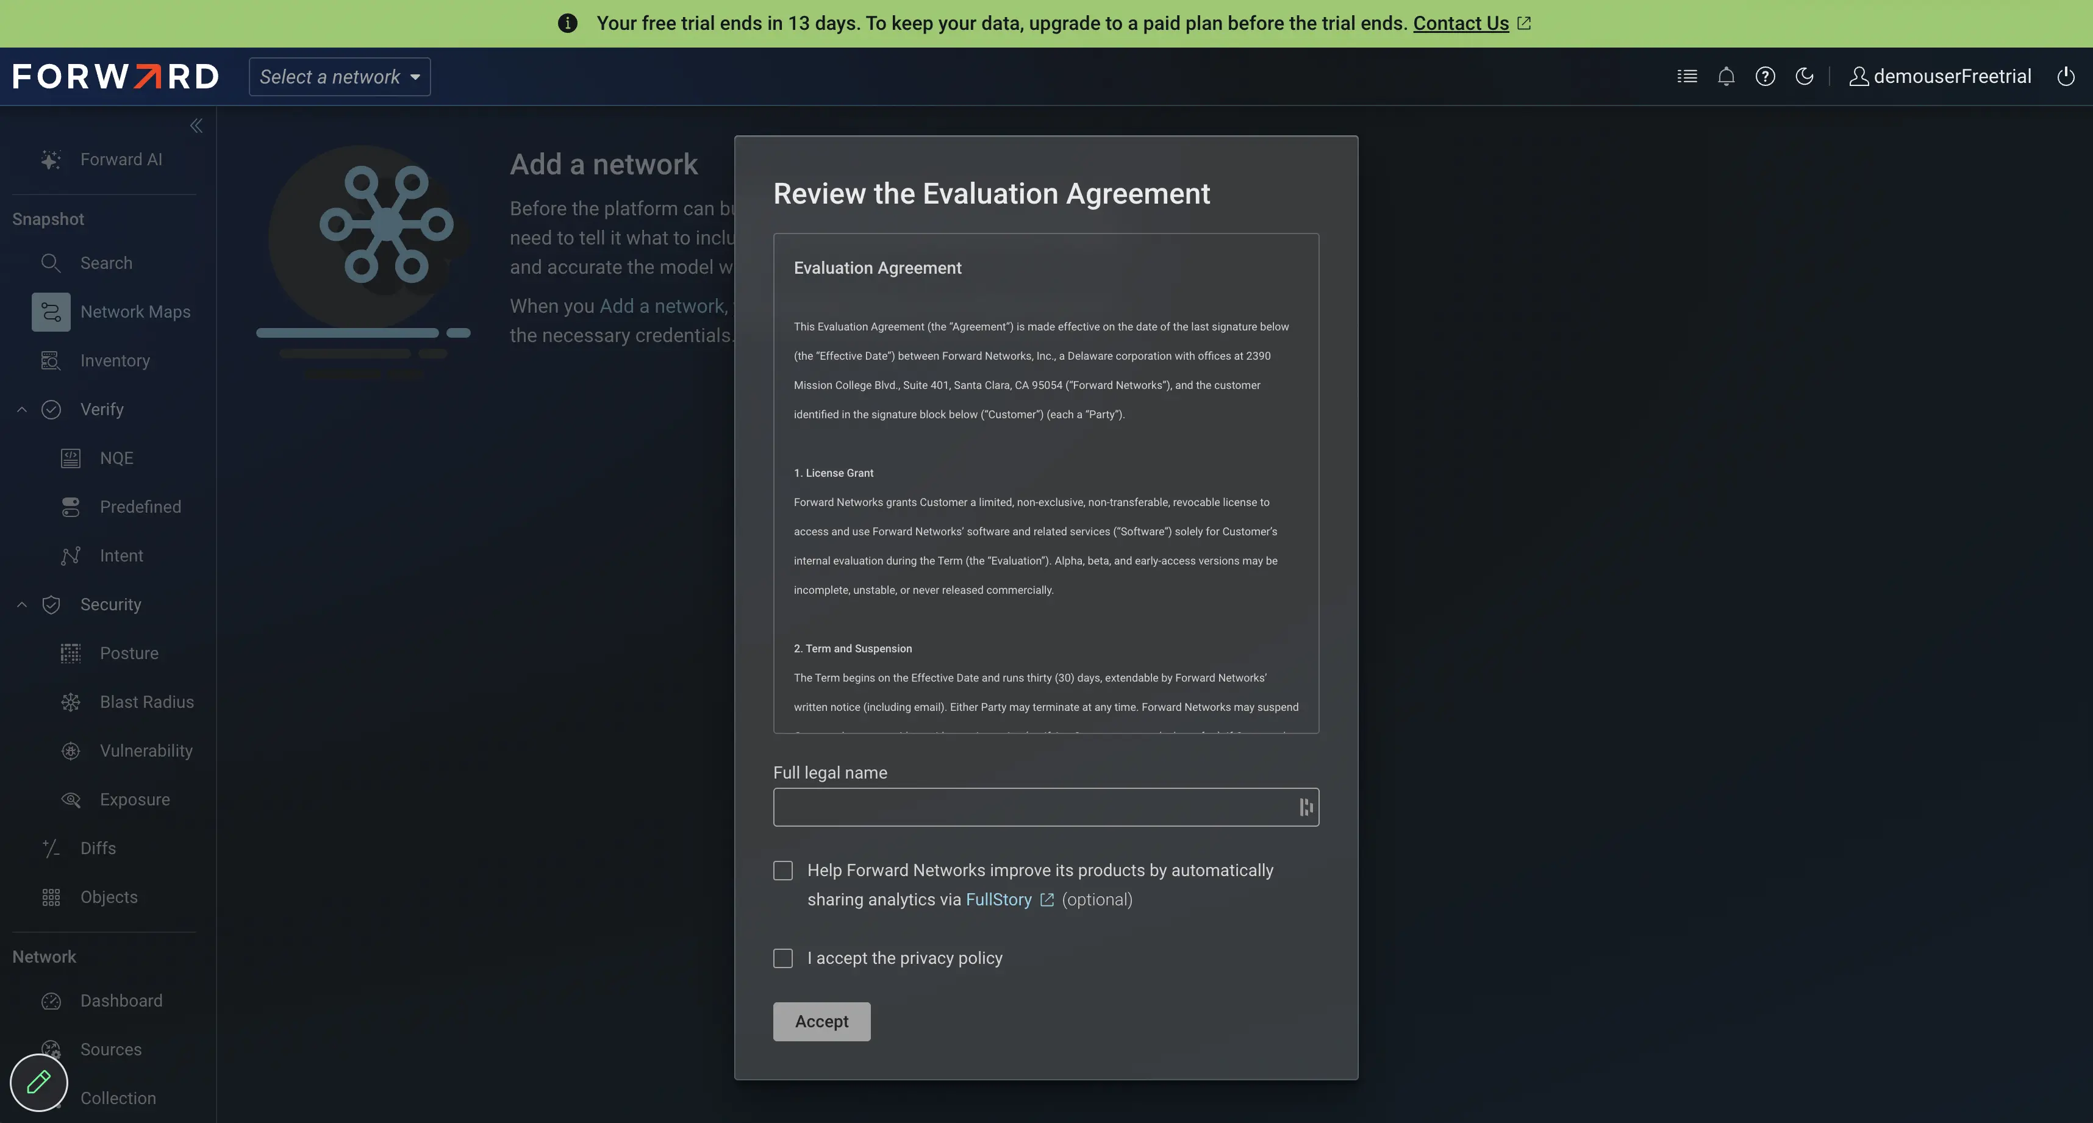Viewport: 2093px width, 1123px height.
Task: Click the power logout icon
Action: point(2066,76)
